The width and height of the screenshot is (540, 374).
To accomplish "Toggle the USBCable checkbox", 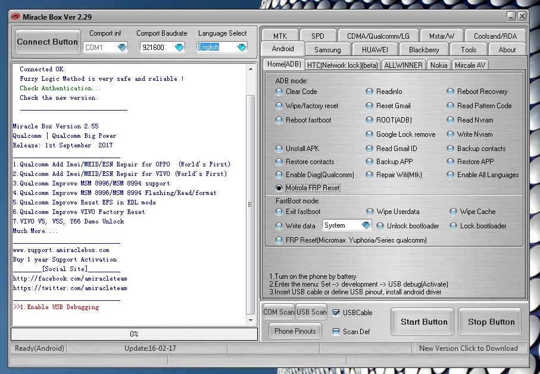I will point(336,313).
